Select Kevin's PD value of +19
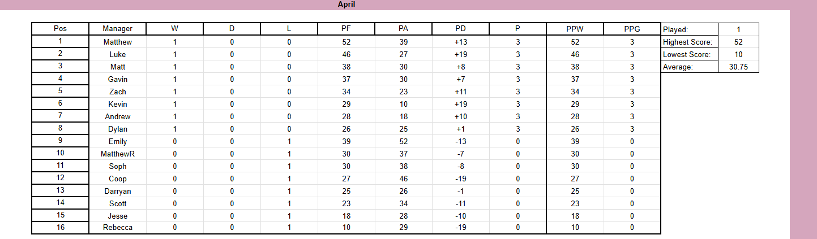817x239 pixels. (x=460, y=104)
